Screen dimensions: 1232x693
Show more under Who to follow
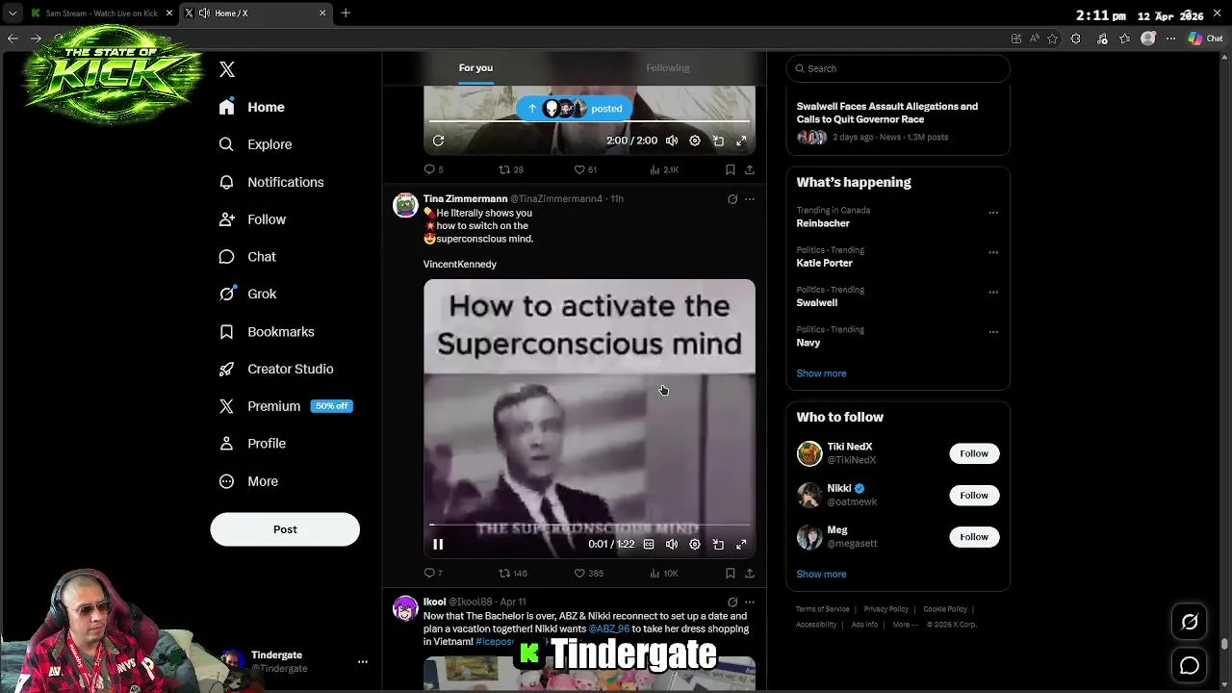(x=821, y=575)
